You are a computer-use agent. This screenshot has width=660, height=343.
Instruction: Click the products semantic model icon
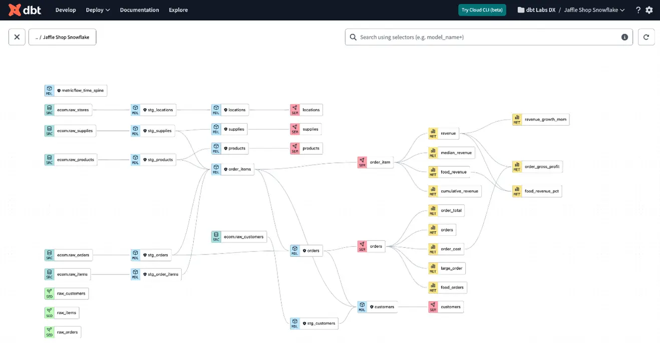pos(295,148)
